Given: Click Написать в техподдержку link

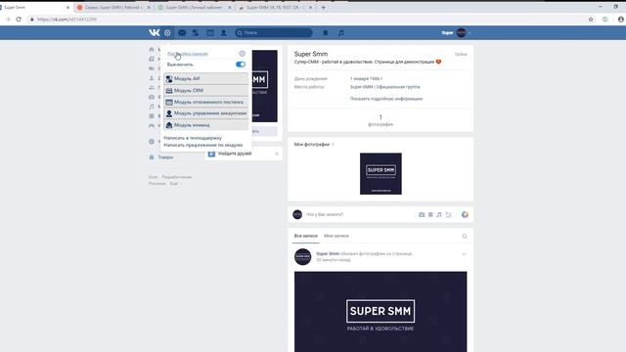Looking at the screenshot, I should [193, 138].
